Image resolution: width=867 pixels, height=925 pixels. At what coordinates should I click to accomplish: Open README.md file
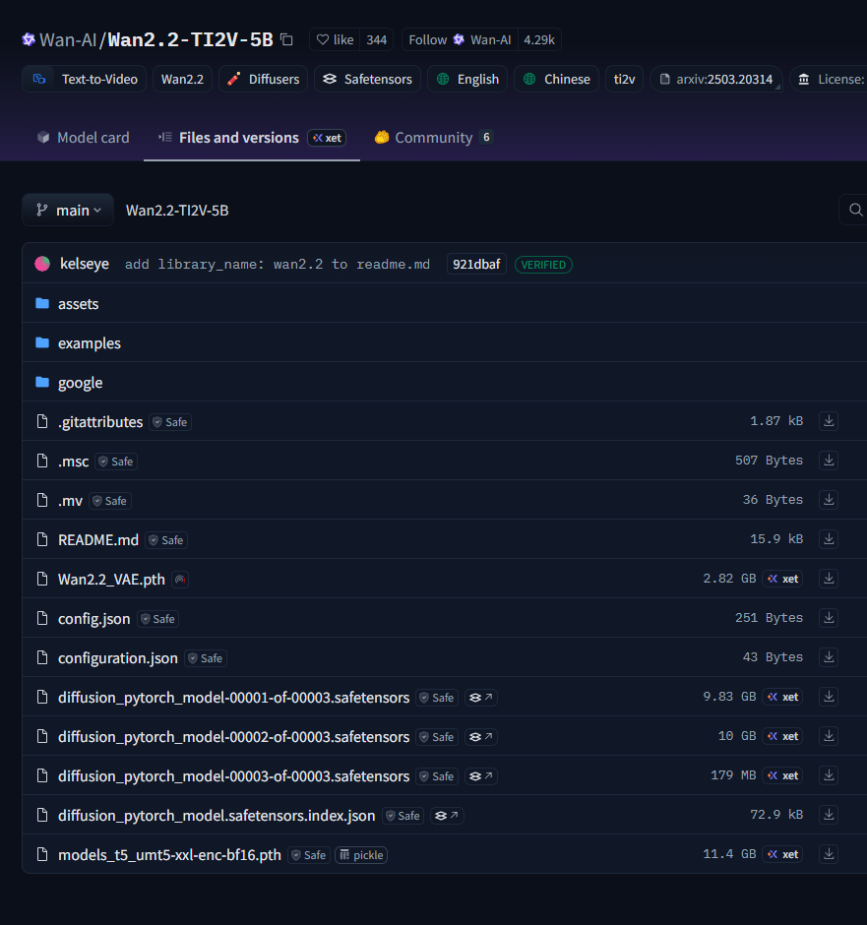point(97,540)
